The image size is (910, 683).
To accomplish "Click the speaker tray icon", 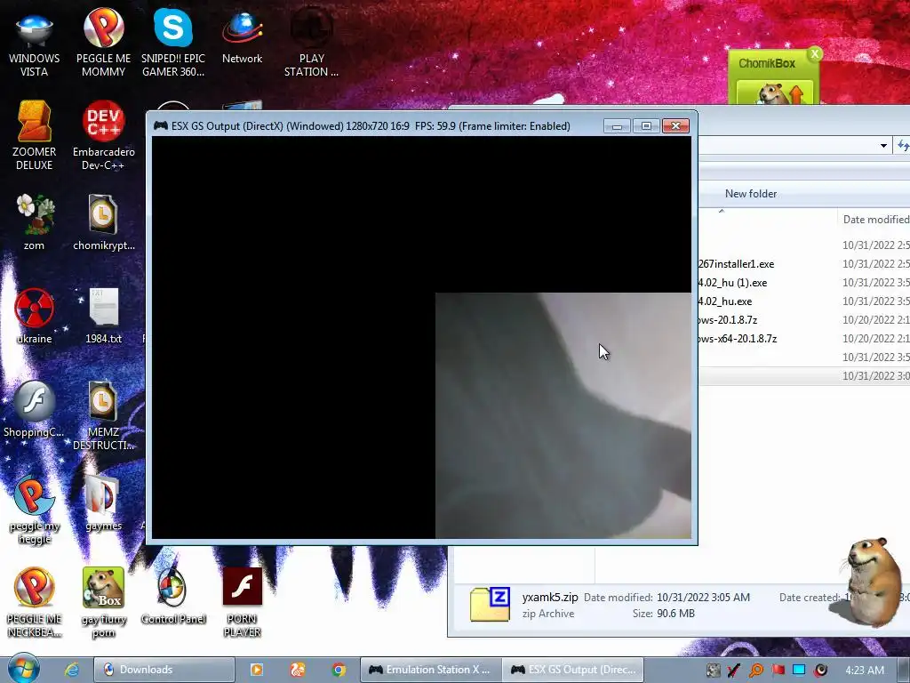I will pyautogui.click(x=820, y=671).
